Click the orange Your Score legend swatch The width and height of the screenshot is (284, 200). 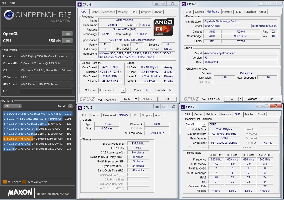5,182
